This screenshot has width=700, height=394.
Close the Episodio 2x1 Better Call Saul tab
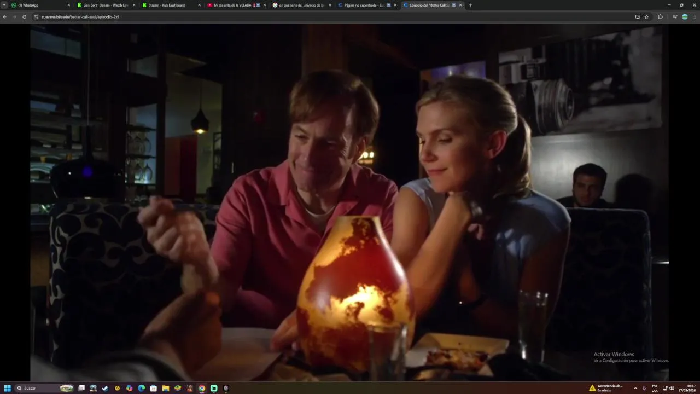[x=460, y=5]
